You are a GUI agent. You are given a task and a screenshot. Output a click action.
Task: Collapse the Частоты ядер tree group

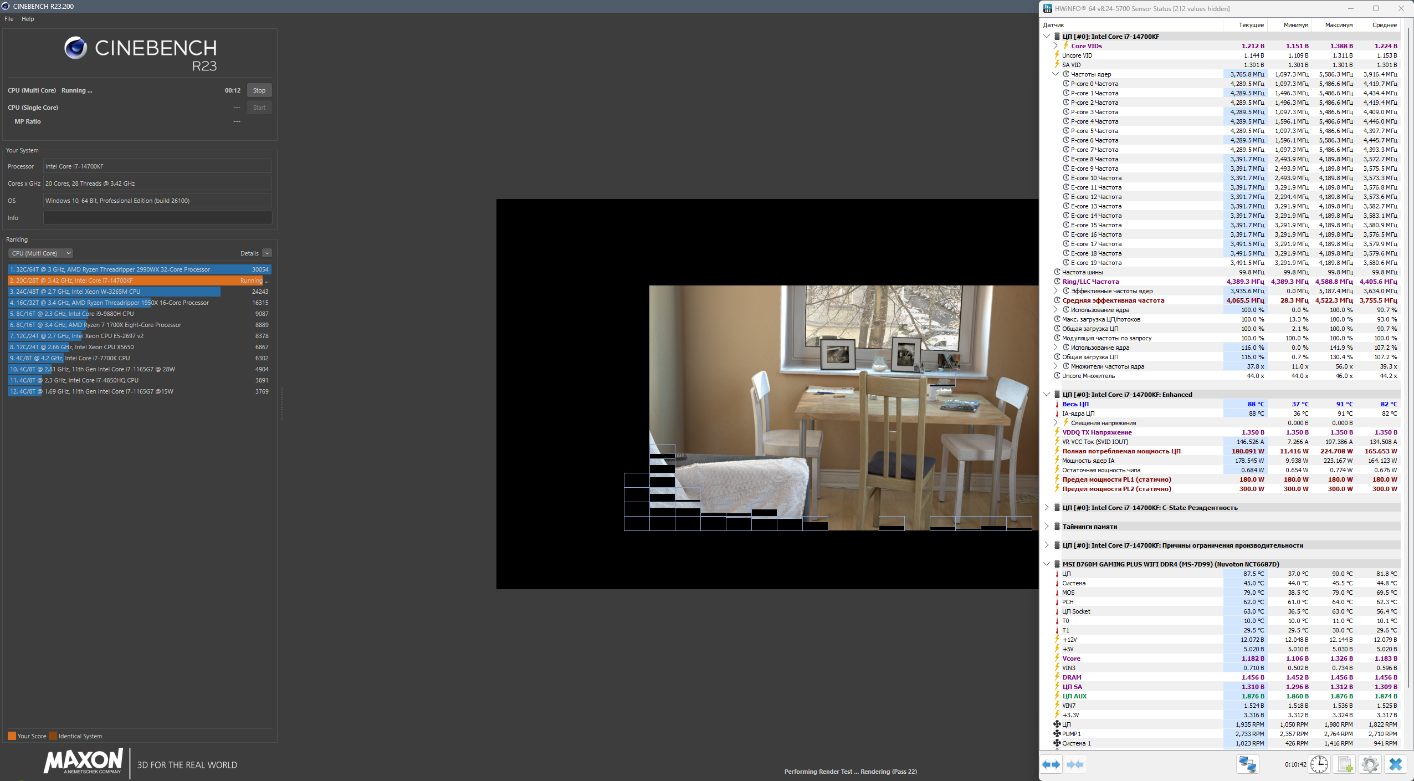pyautogui.click(x=1056, y=74)
